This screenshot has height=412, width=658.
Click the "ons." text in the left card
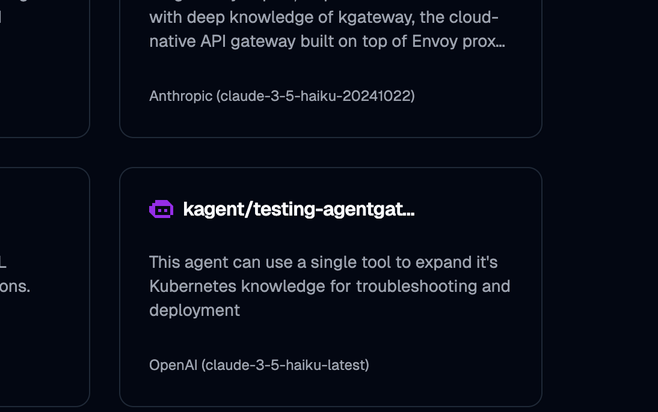click(15, 286)
